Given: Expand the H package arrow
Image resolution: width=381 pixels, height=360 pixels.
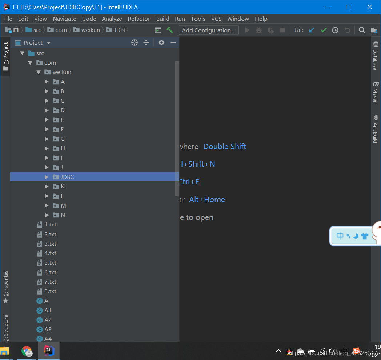Looking at the screenshot, I should [47, 148].
